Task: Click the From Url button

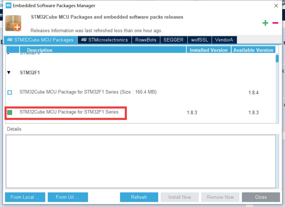Action: 68,197
